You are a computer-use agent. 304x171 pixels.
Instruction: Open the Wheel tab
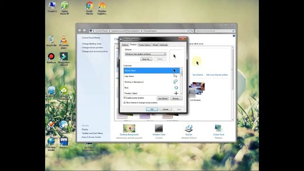coord(155,45)
